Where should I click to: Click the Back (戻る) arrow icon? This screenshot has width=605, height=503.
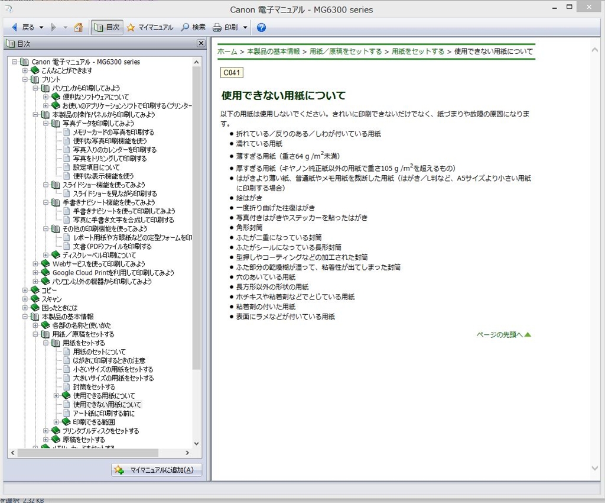(x=15, y=27)
